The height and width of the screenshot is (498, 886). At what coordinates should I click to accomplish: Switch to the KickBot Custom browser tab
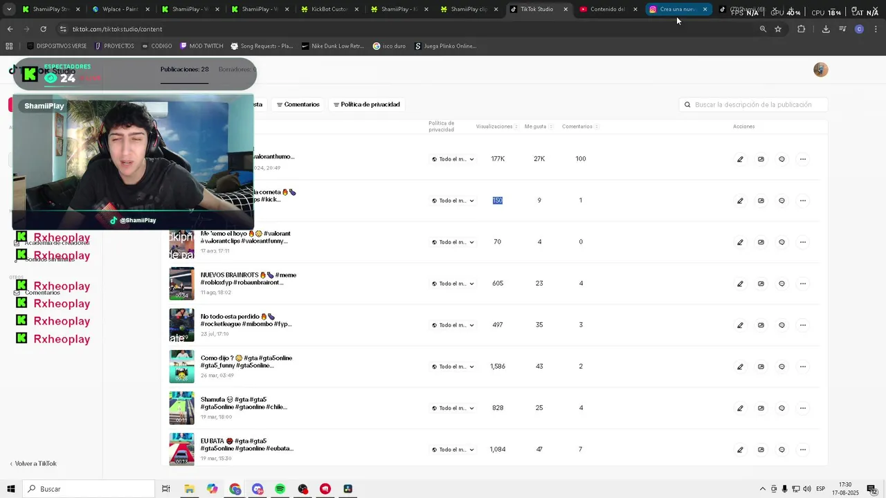tap(330, 10)
